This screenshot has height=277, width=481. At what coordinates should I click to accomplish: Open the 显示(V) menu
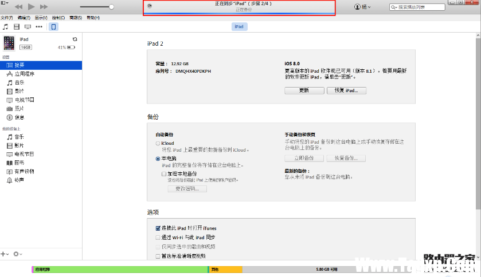[x=41, y=18]
